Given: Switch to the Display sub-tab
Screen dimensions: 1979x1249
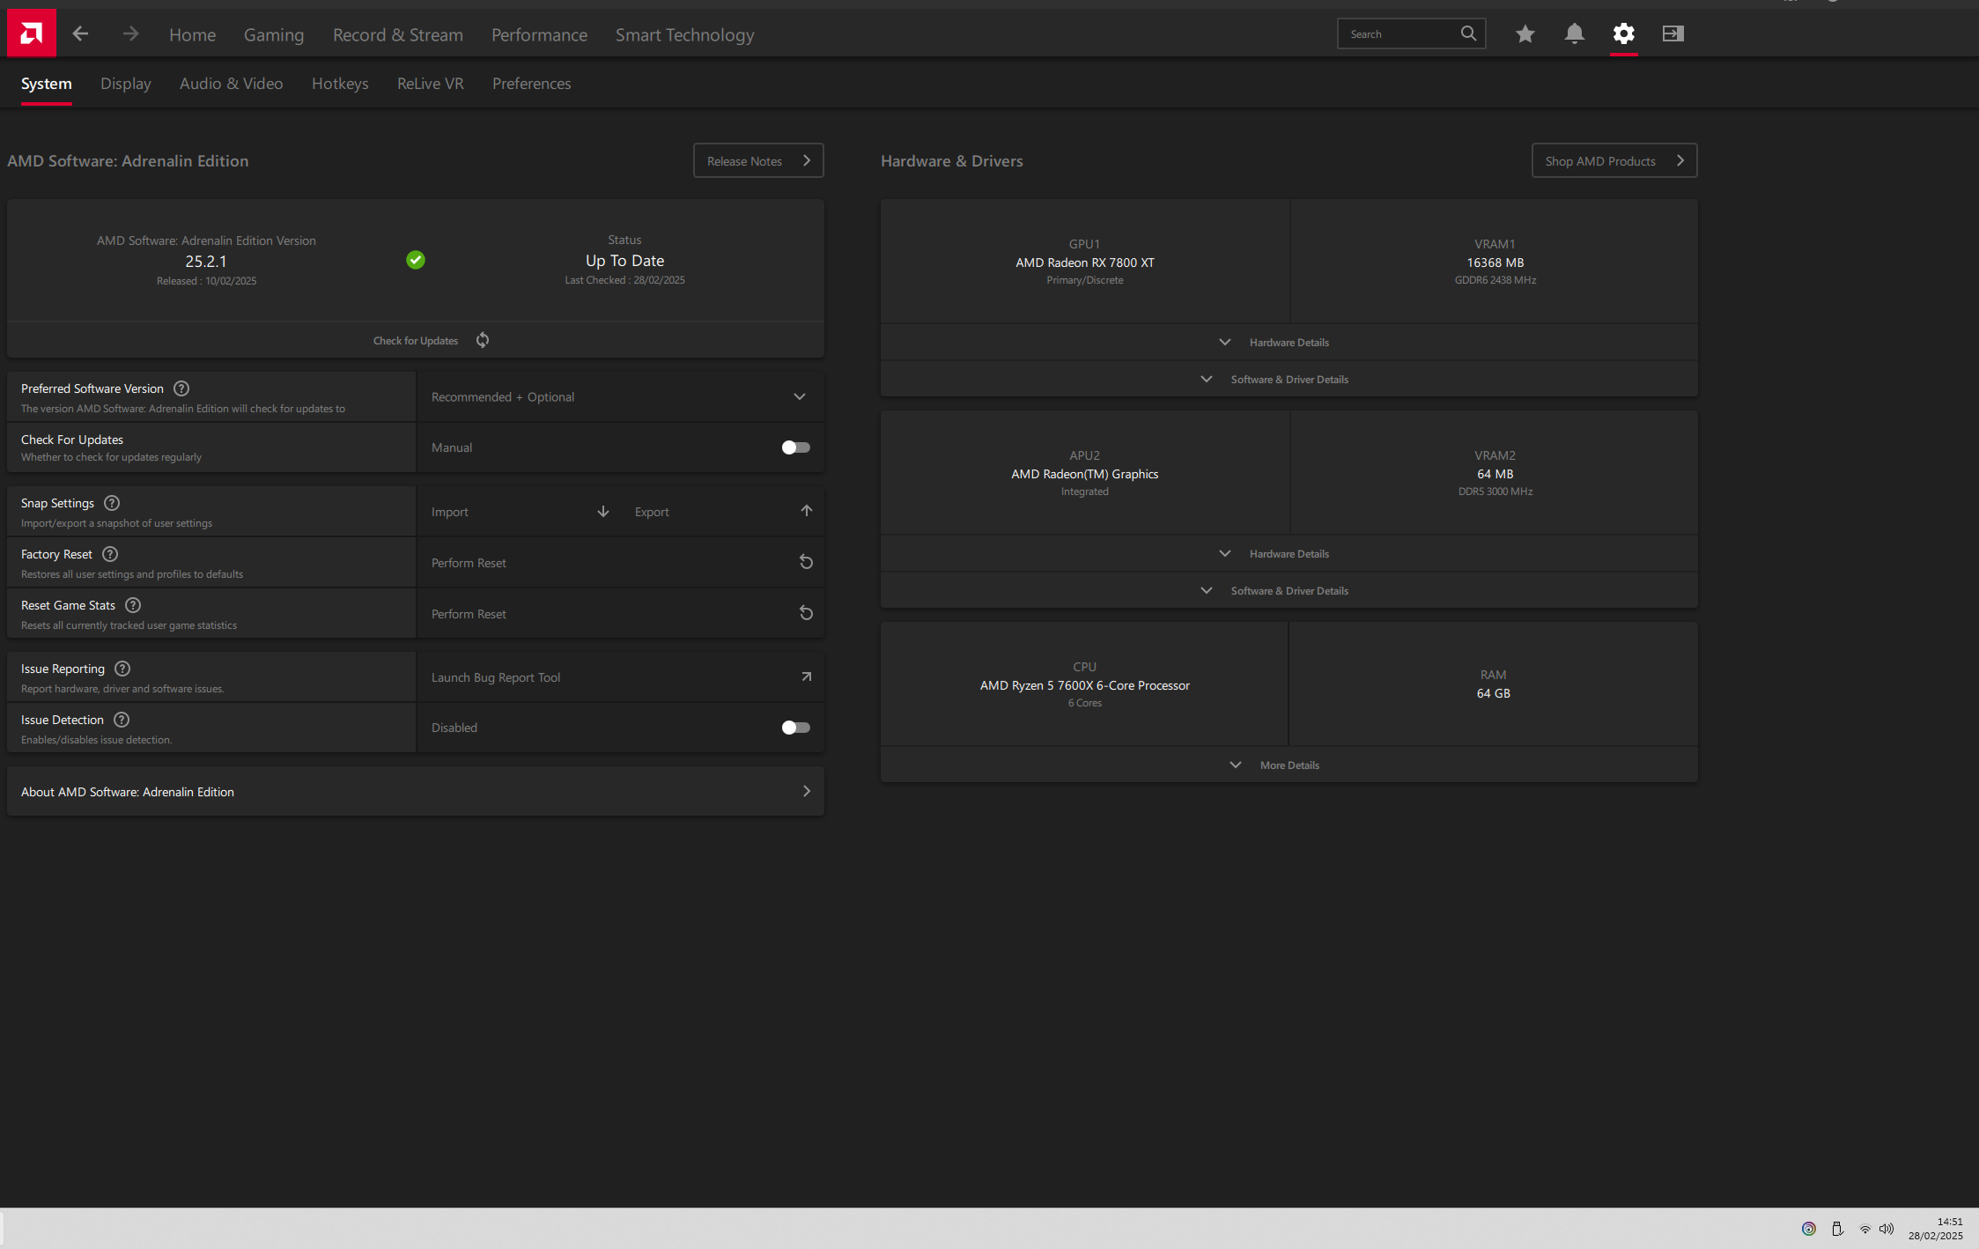Looking at the screenshot, I should click(126, 84).
